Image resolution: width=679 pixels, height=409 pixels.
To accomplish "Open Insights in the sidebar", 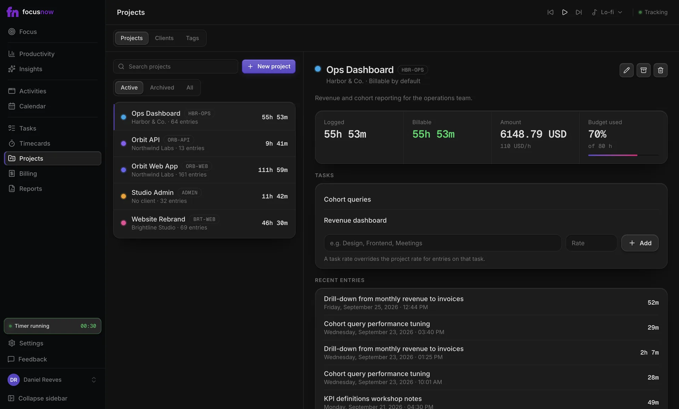I will tap(53, 69).
